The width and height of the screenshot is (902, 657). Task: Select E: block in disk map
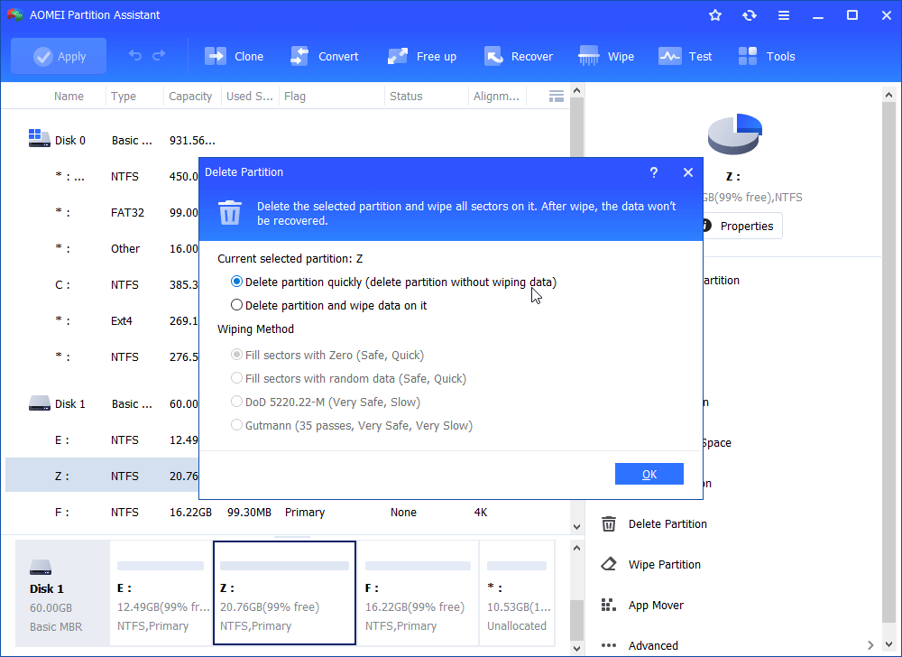(x=161, y=593)
